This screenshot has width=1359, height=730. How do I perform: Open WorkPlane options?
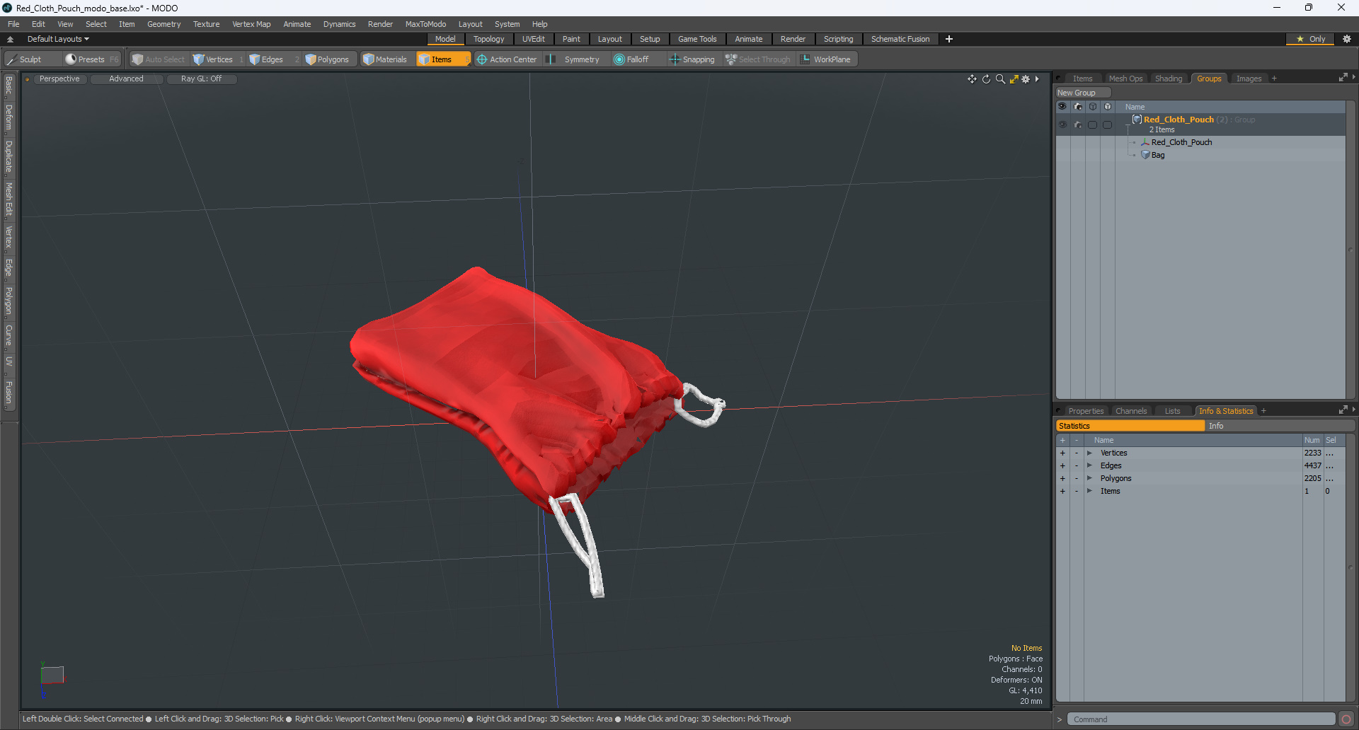coord(826,59)
